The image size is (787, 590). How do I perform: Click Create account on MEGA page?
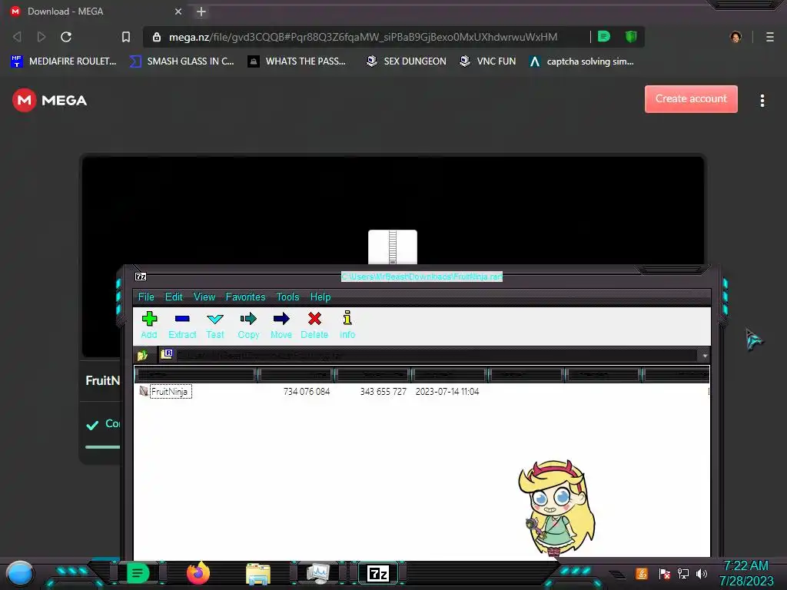pos(691,99)
